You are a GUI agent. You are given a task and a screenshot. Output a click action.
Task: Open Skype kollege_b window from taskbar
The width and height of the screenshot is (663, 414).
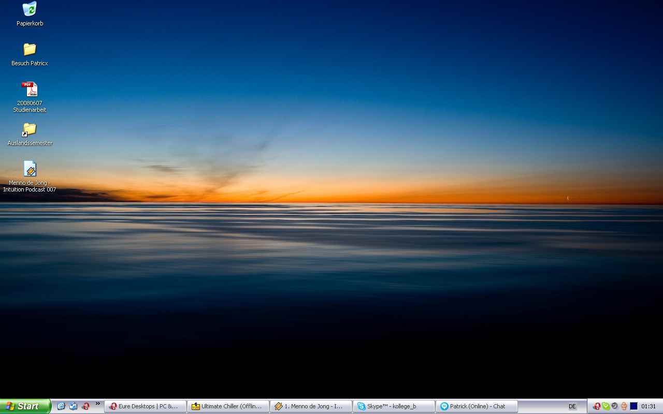point(394,406)
